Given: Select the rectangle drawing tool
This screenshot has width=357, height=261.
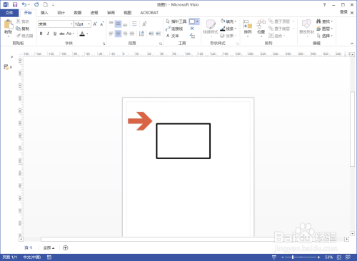Looking at the screenshot, I should [x=192, y=21].
